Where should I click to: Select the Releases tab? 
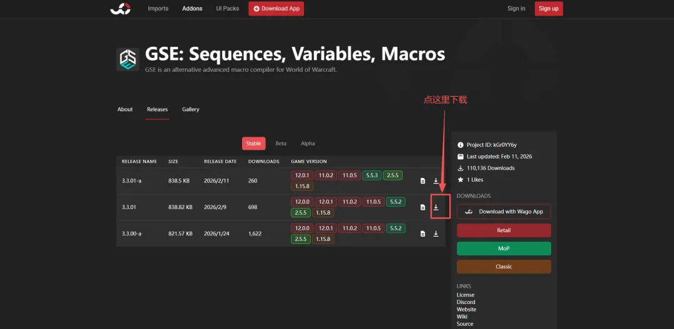coord(157,109)
